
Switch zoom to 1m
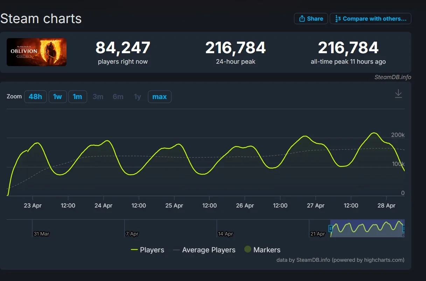coord(77,97)
